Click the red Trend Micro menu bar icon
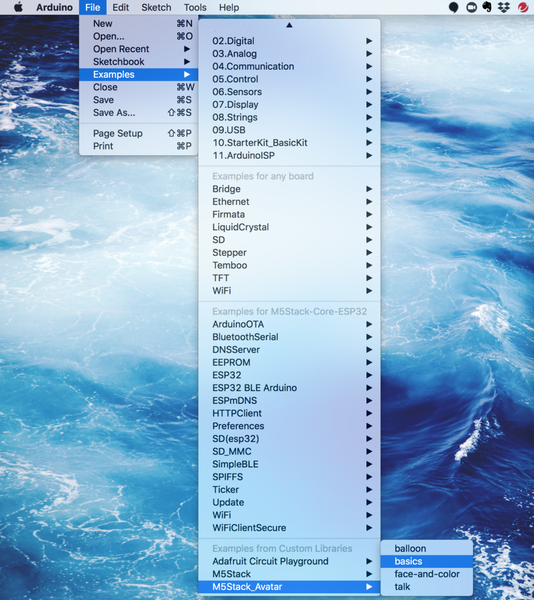Image resolution: width=534 pixels, height=600 pixels. coord(523,7)
